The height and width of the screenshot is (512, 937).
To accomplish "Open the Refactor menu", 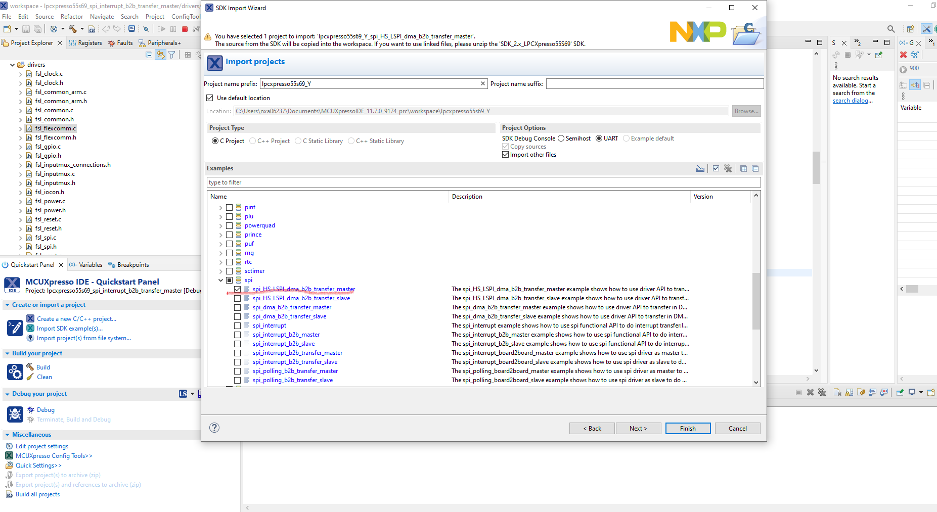I will (71, 16).
